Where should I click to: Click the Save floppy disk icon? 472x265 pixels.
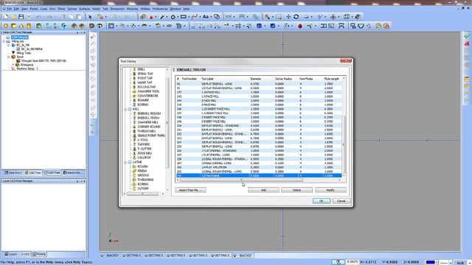pyautogui.click(x=21, y=17)
